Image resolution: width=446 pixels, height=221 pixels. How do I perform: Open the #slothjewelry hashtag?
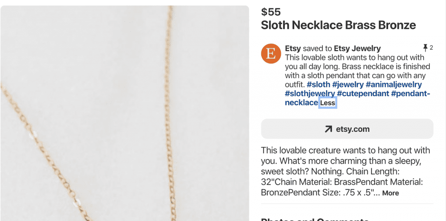[310, 94]
